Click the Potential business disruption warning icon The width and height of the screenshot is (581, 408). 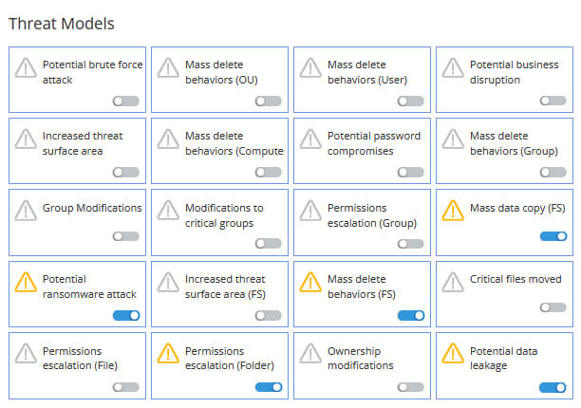pos(453,67)
